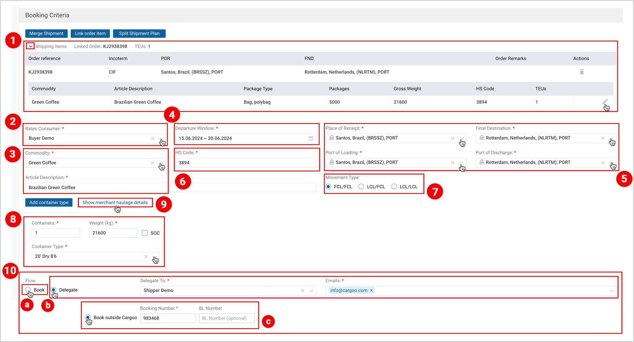634x342 pixels.
Task: Click the CIF incoterm cell
Action: click(112, 72)
